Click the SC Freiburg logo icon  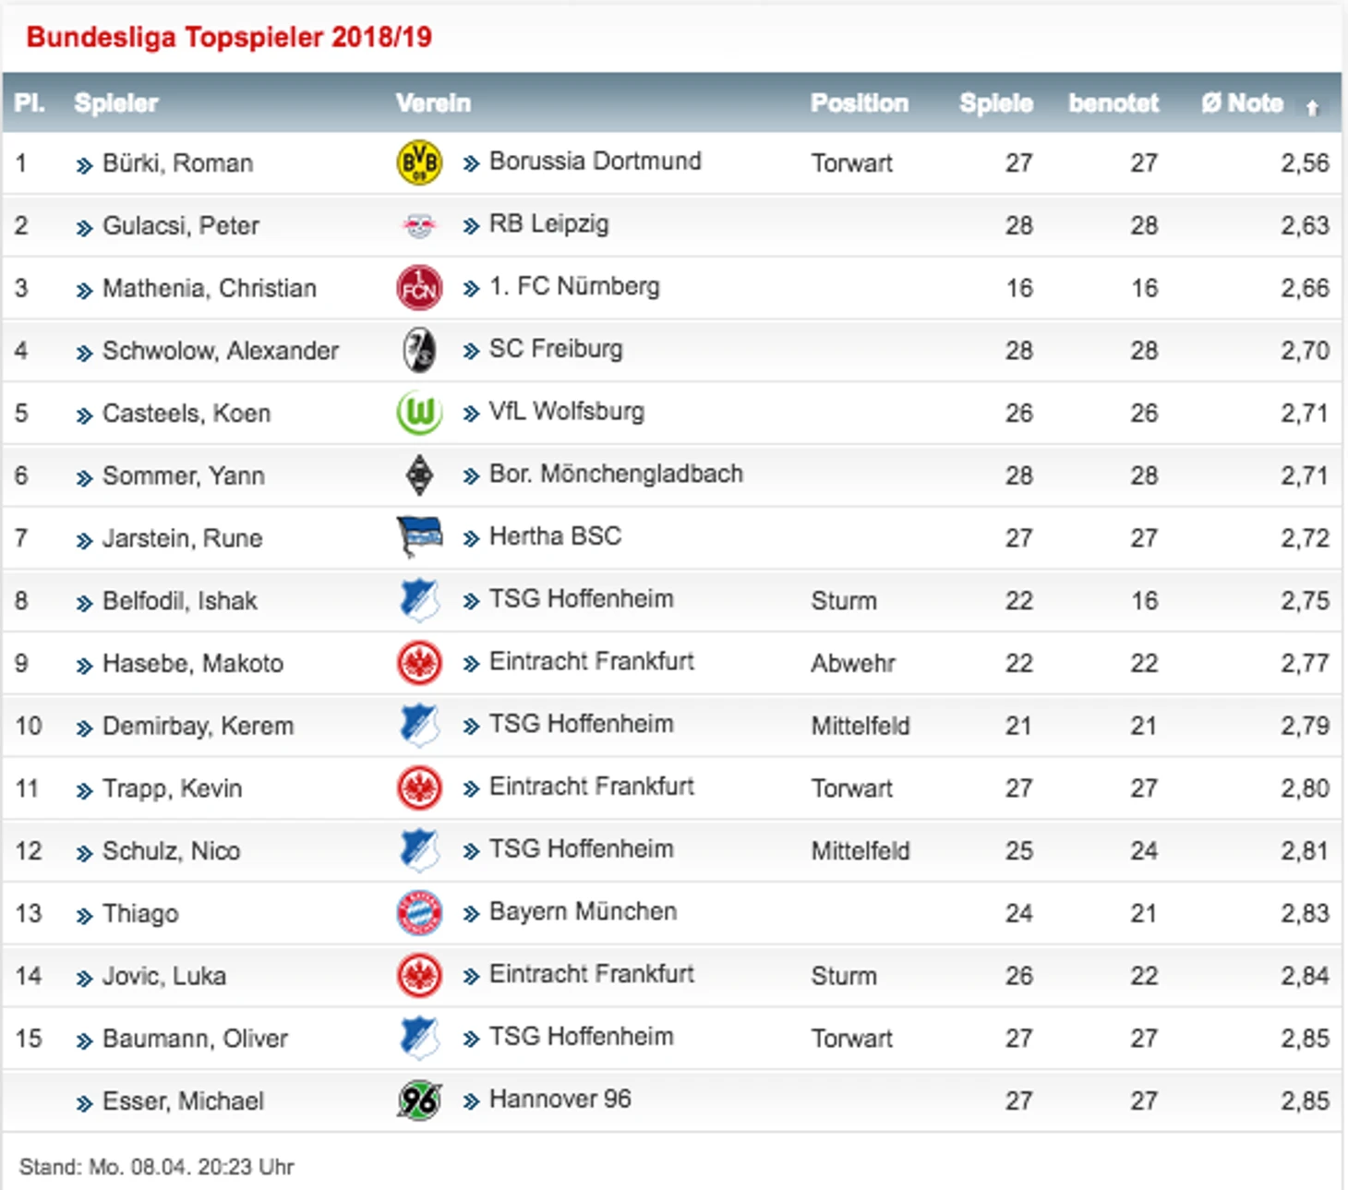coord(418,351)
